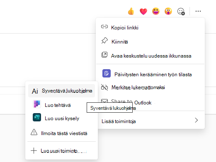Click the envelope icon for Outlook sharing
This screenshot has width=216, height=162.
(104, 101)
